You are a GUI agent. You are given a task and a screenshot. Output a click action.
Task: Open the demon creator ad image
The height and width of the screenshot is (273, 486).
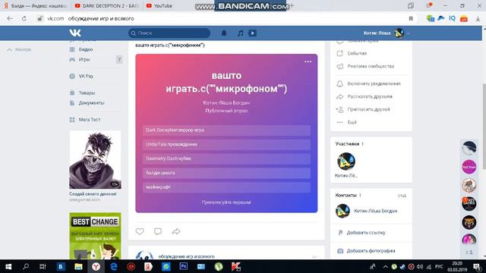pyautogui.click(x=95, y=160)
